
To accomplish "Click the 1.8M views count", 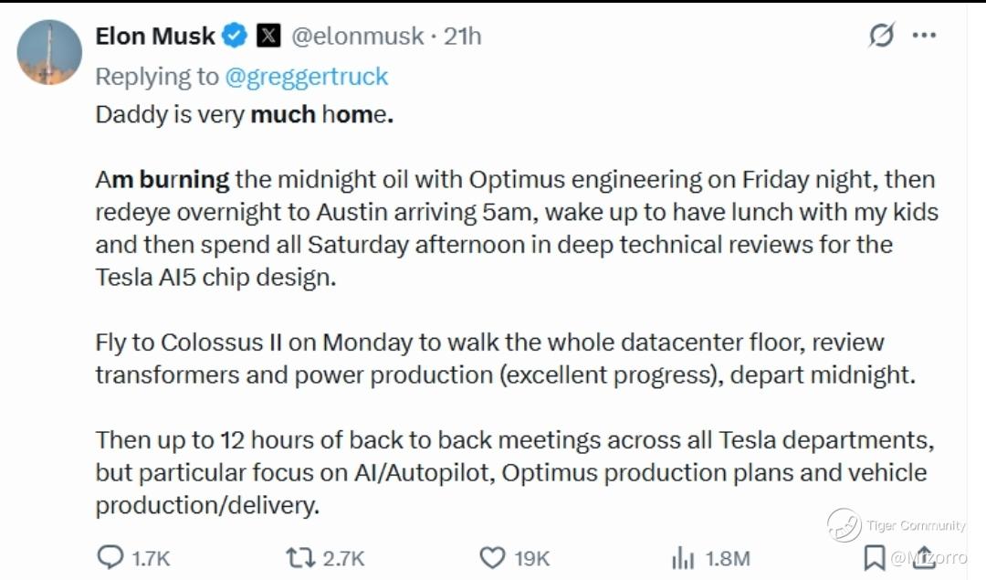I will [x=728, y=556].
